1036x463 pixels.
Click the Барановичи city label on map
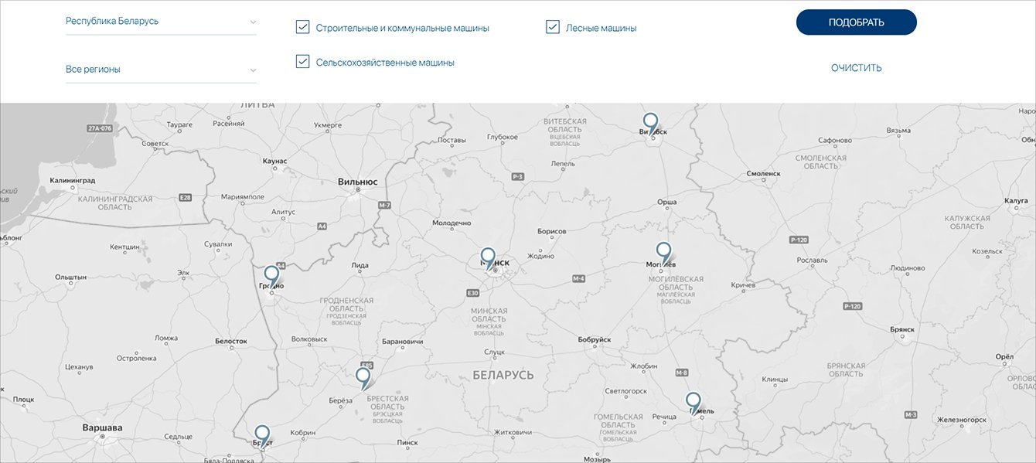[x=403, y=342]
